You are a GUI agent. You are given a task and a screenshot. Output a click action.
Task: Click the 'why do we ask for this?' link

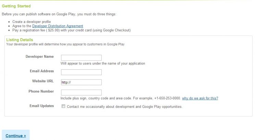[200, 98]
